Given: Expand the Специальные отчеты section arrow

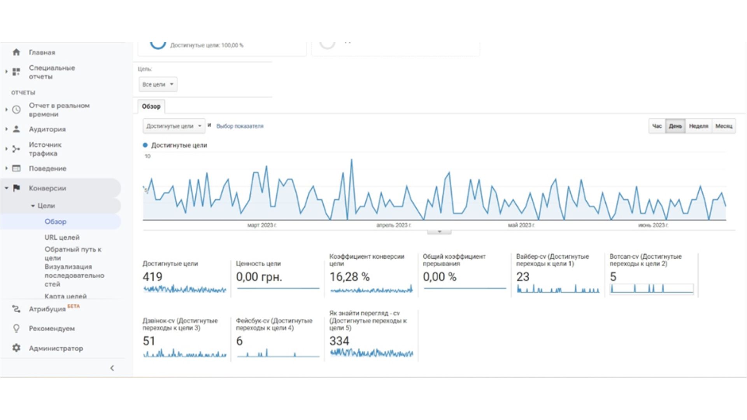Looking at the screenshot, I should [x=6, y=72].
